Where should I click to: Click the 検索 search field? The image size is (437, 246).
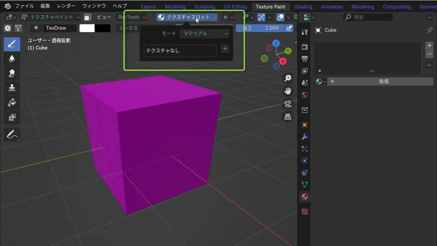point(368,17)
